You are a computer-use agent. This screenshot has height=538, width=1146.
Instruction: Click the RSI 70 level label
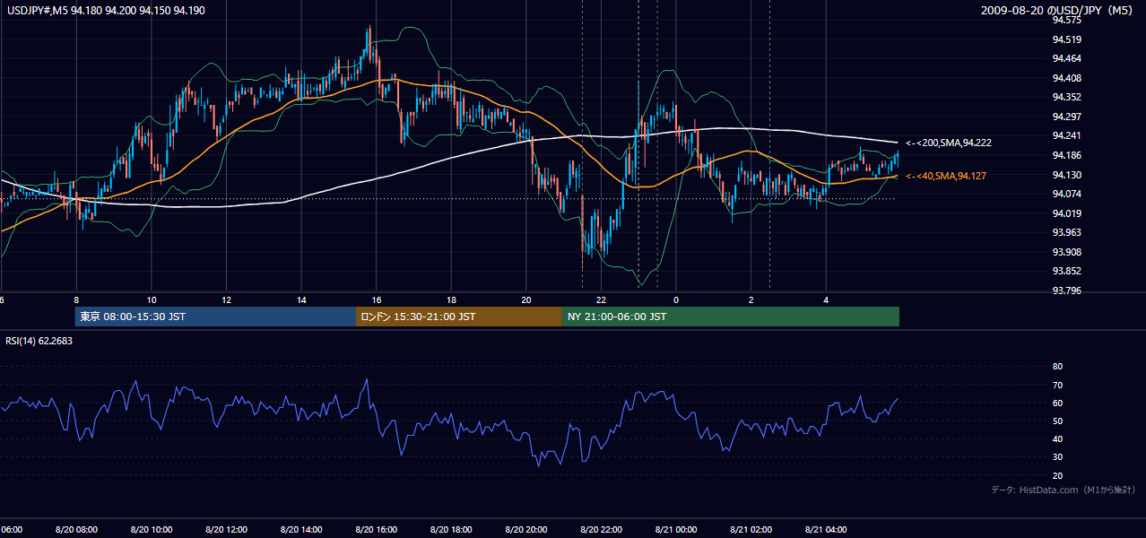click(1057, 385)
